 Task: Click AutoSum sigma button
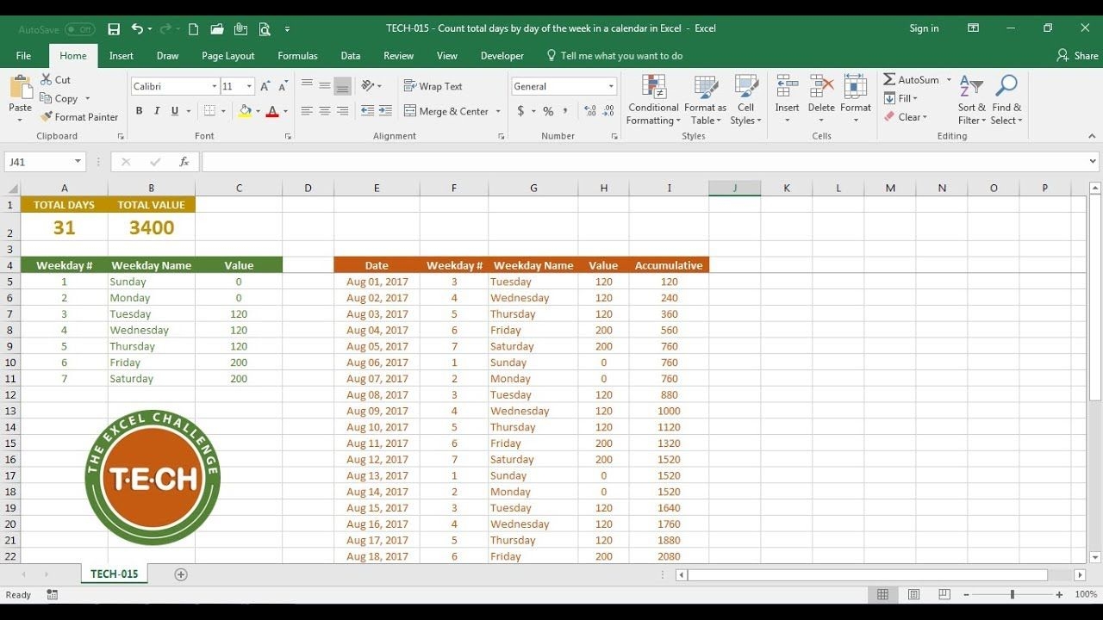912,79
